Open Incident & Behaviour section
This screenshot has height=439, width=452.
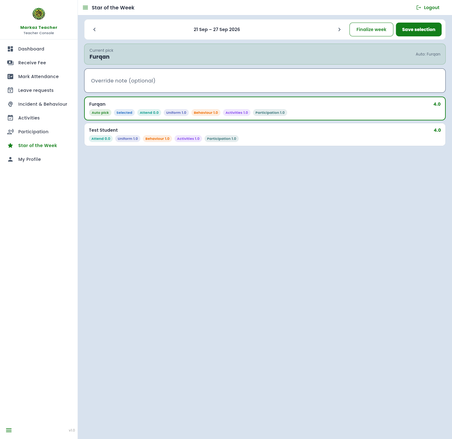tap(39, 104)
